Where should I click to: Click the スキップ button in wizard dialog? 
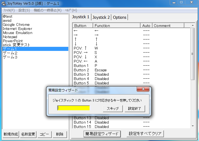pyautogui.click(x=112, y=108)
